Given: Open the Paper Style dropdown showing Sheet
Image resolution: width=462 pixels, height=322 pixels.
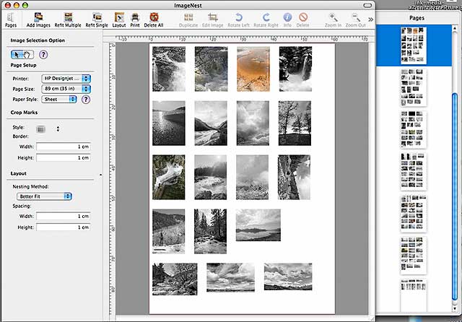Looking at the screenshot, I should (59, 100).
